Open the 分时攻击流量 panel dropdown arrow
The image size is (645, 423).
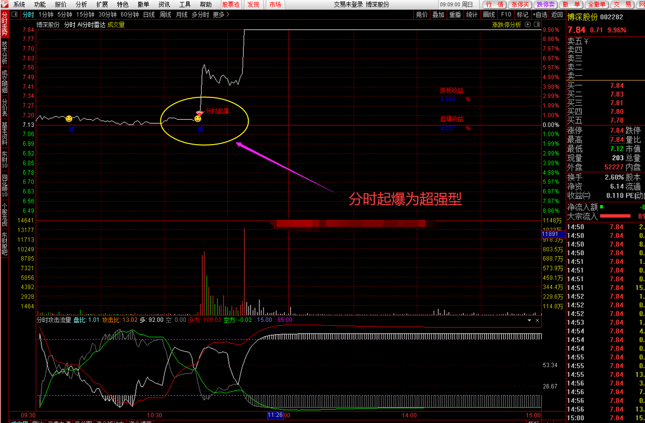(x=530, y=320)
